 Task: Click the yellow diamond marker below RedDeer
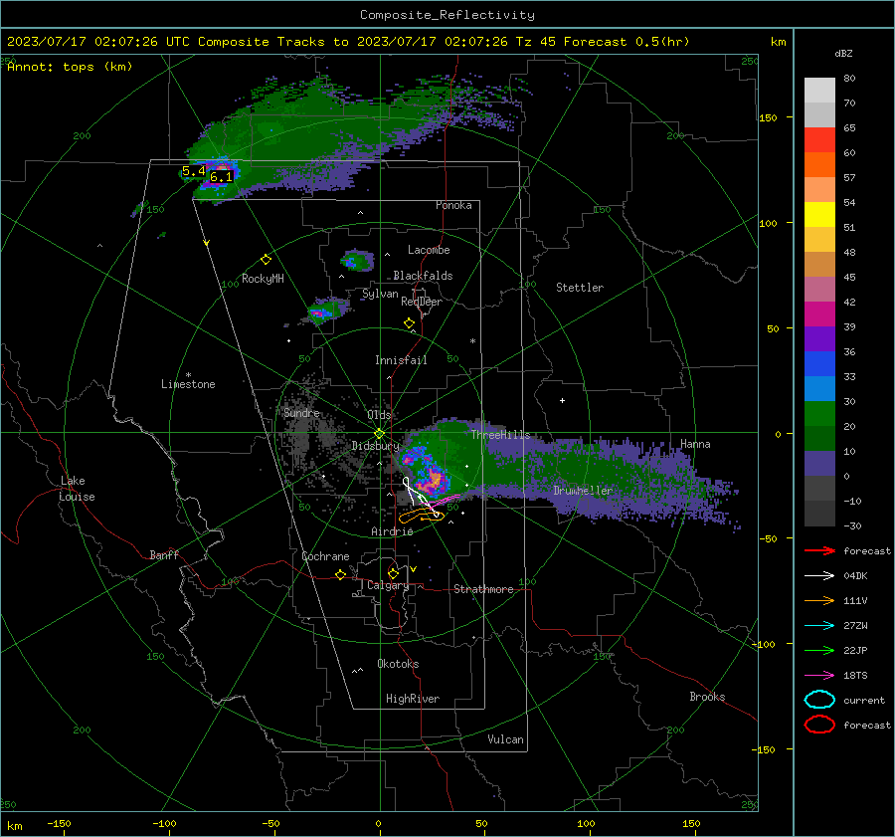pos(410,323)
